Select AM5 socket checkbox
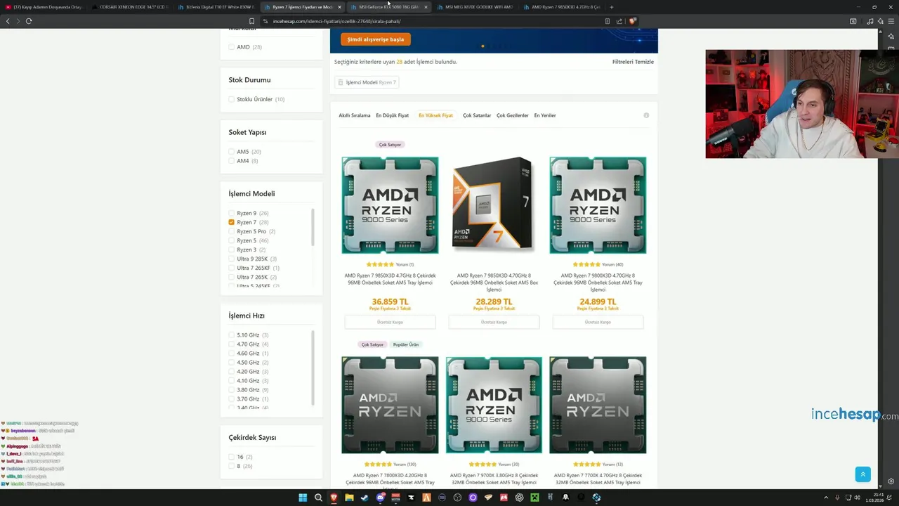Viewport: 899px width, 506px height. point(231,152)
